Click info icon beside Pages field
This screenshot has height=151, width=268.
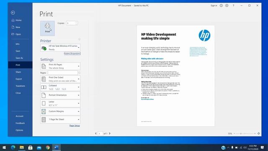[x=79, y=73]
